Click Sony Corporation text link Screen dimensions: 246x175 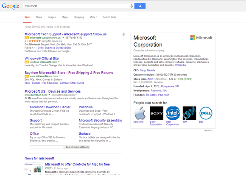tap(156, 123)
